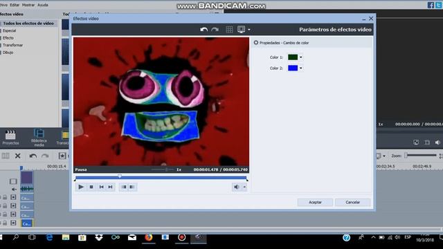Click the Cancelar button
This screenshot has width=443, height=249.
(352, 202)
